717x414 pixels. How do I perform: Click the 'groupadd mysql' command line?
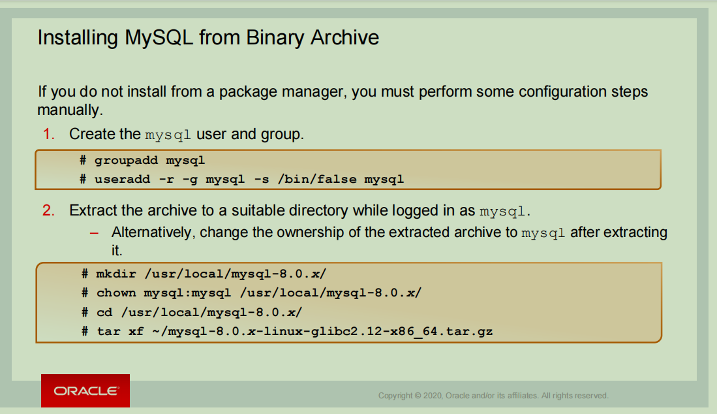(x=142, y=161)
